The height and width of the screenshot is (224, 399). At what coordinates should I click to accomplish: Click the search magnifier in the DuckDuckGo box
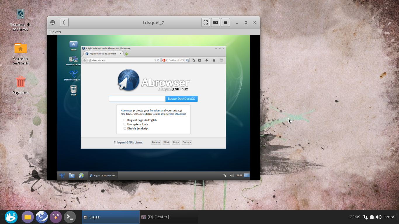tap(188, 60)
